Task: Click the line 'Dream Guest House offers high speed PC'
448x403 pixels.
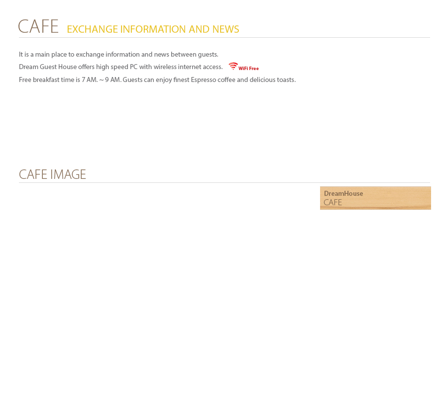Action: click(120, 67)
